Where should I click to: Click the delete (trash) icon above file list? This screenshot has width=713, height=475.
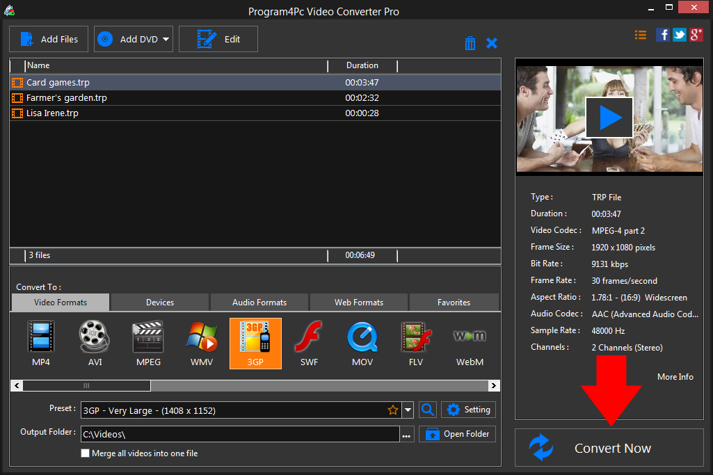pos(470,42)
